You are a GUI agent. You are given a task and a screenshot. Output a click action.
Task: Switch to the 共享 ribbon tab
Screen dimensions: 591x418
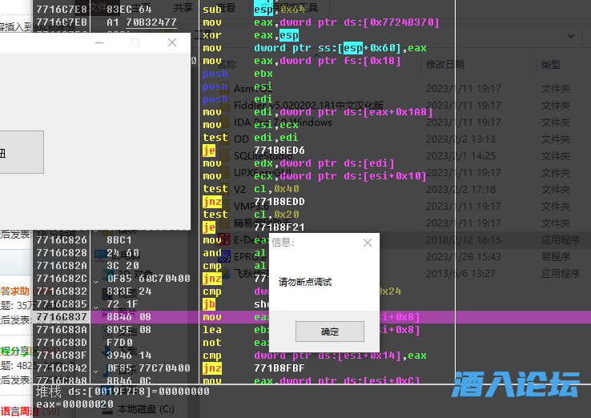point(183,7)
